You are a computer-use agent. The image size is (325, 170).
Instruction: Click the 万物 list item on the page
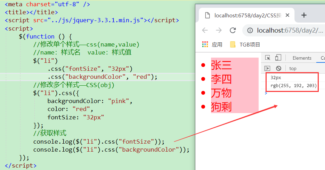pyautogui.click(x=221, y=93)
